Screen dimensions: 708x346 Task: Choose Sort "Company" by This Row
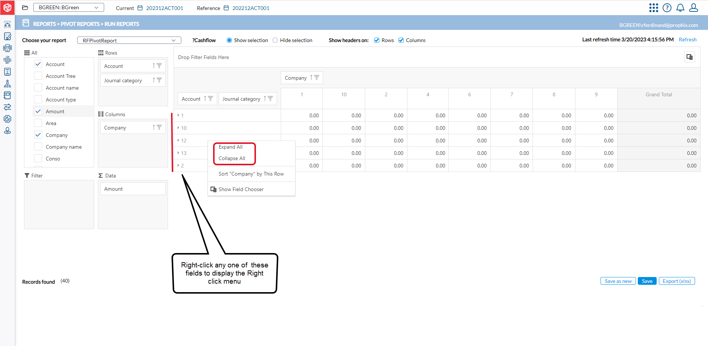click(251, 174)
